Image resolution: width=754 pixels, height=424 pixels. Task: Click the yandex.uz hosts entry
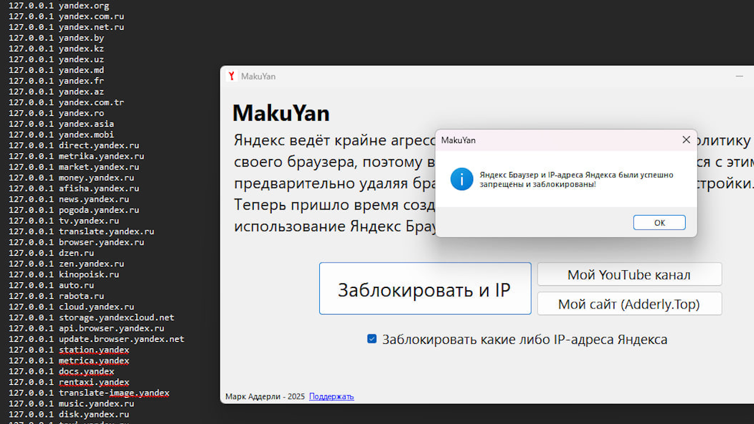(x=56, y=59)
